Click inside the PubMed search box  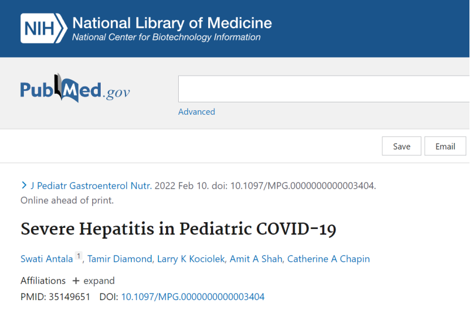tap(322, 89)
